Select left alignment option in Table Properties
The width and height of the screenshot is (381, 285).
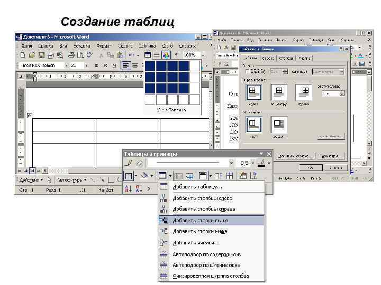[x=253, y=92]
